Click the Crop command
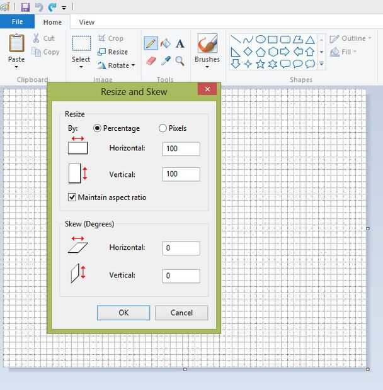Viewport: 383px width, 390px height. 111,38
